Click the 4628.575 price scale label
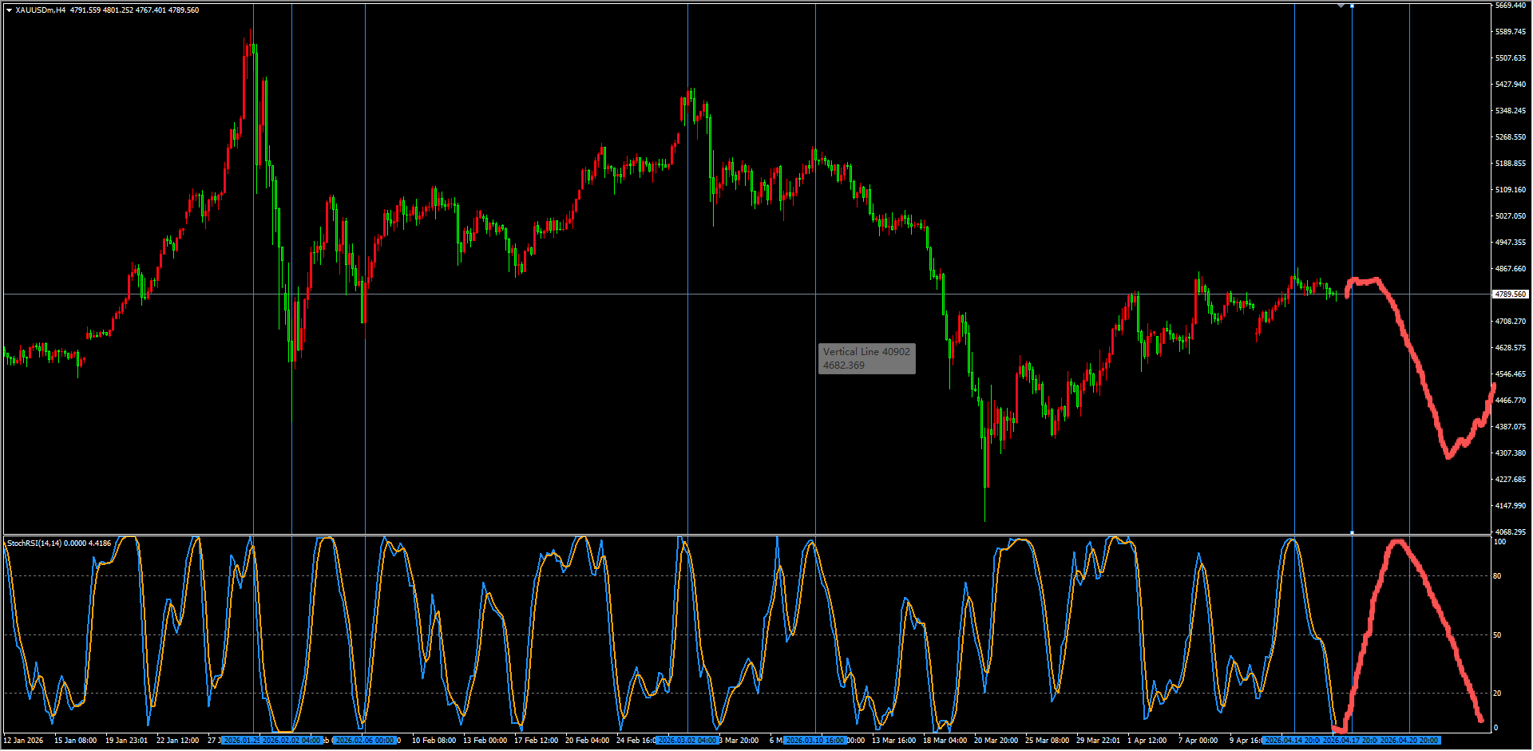1533x751 pixels. tap(1511, 348)
